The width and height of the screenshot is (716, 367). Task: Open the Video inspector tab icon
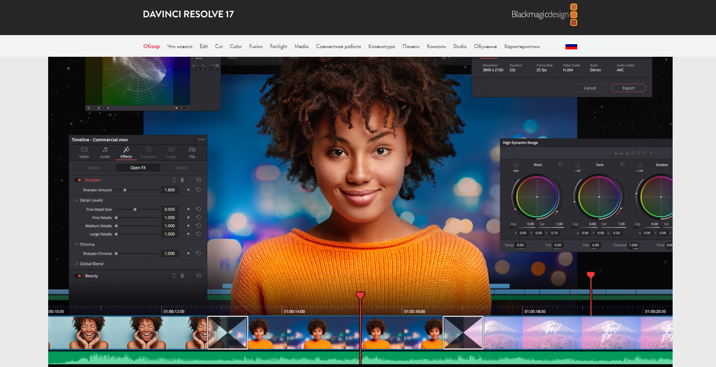click(x=84, y=150)
